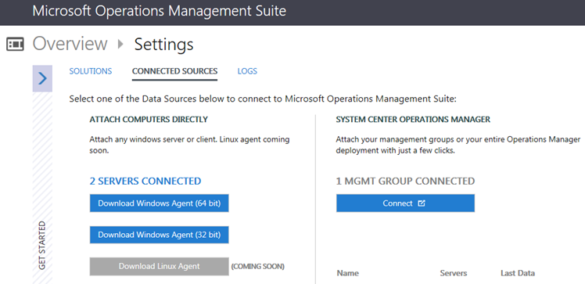Viewport: 585px width, 284px height.
Task: Click the Last Data column header
Action: click(x=518, y=273)
